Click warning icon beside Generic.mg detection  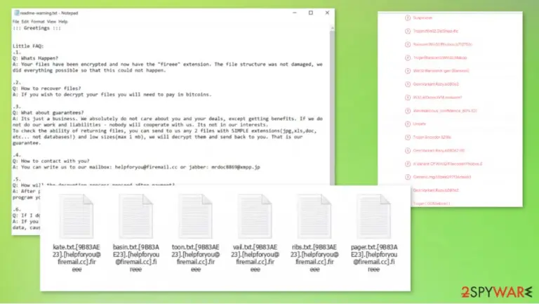(x=408, y=177)
